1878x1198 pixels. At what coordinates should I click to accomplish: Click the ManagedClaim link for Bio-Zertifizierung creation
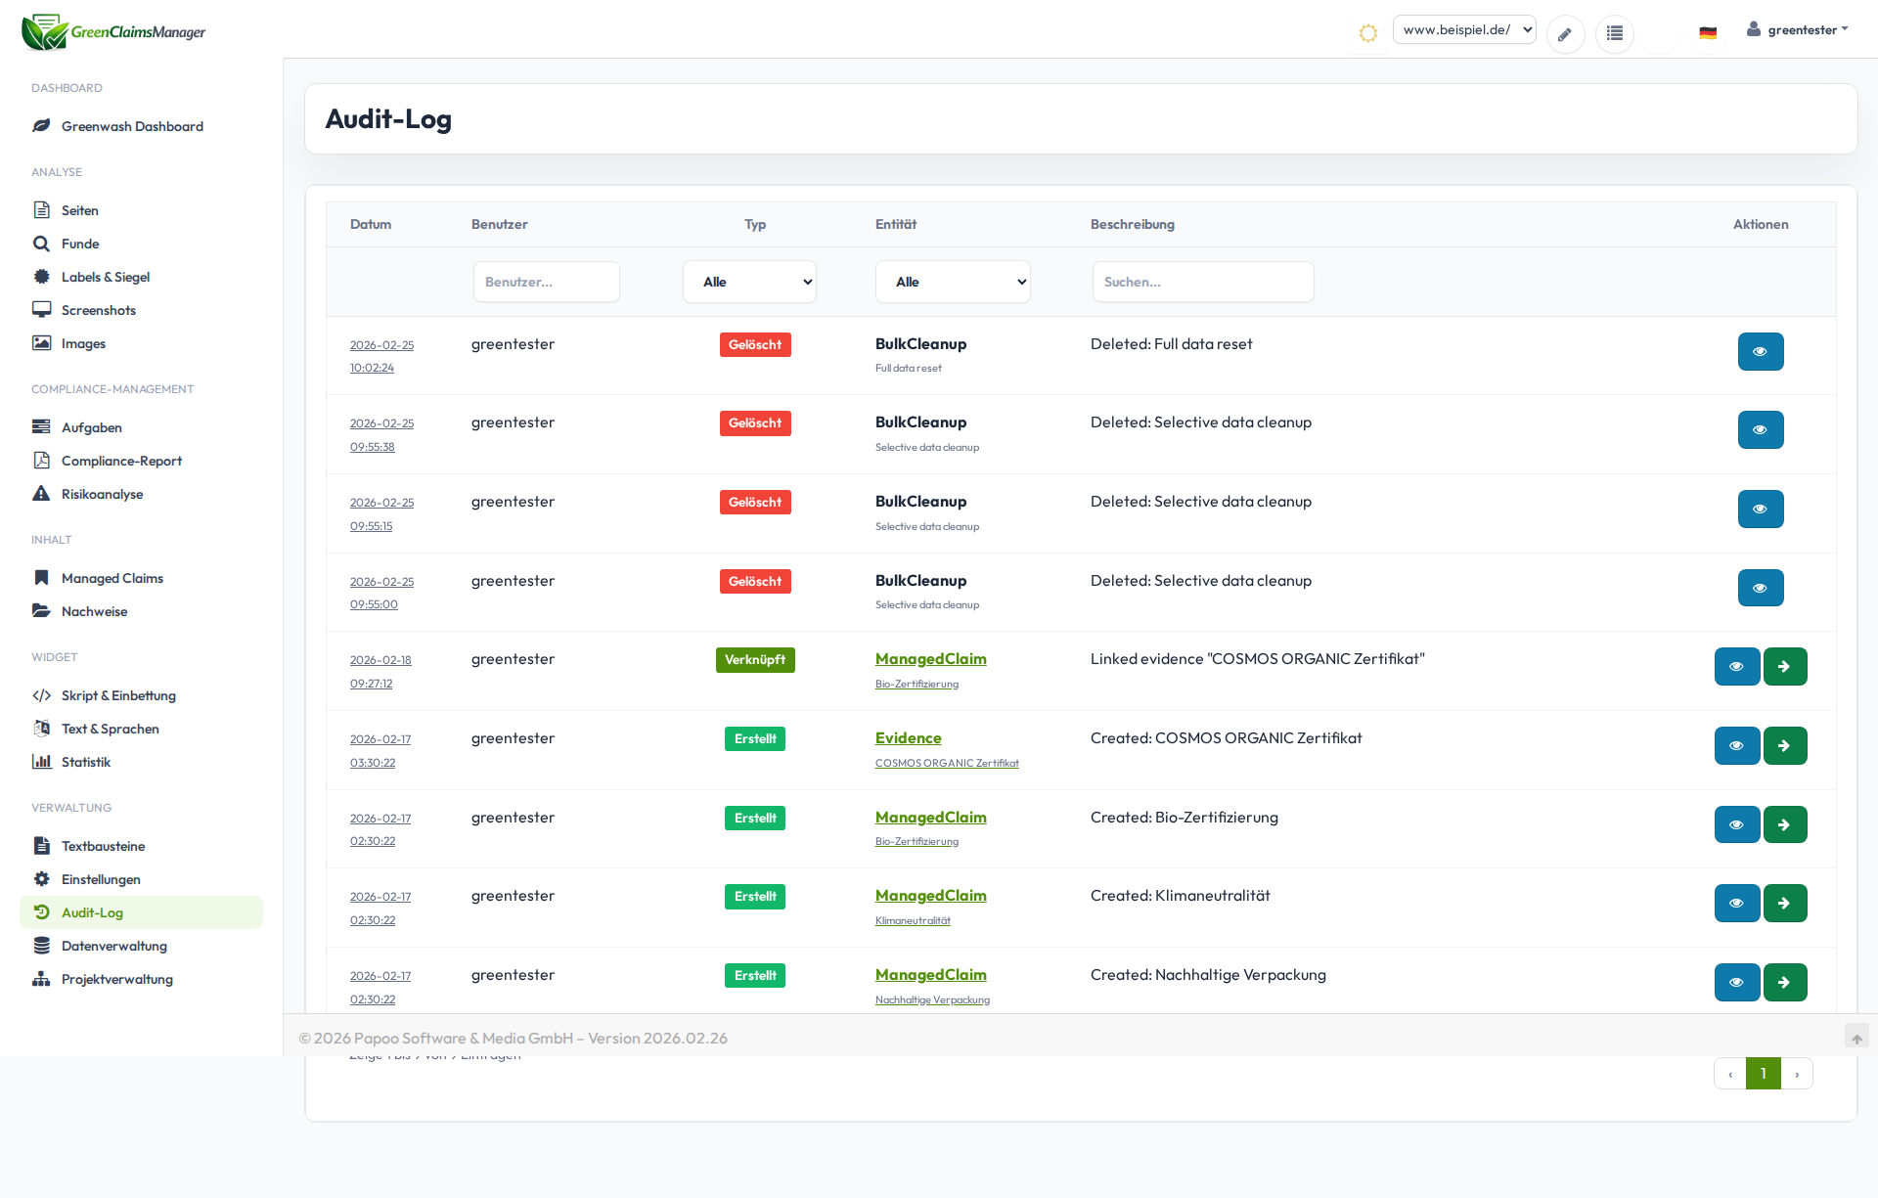[931, 818]
